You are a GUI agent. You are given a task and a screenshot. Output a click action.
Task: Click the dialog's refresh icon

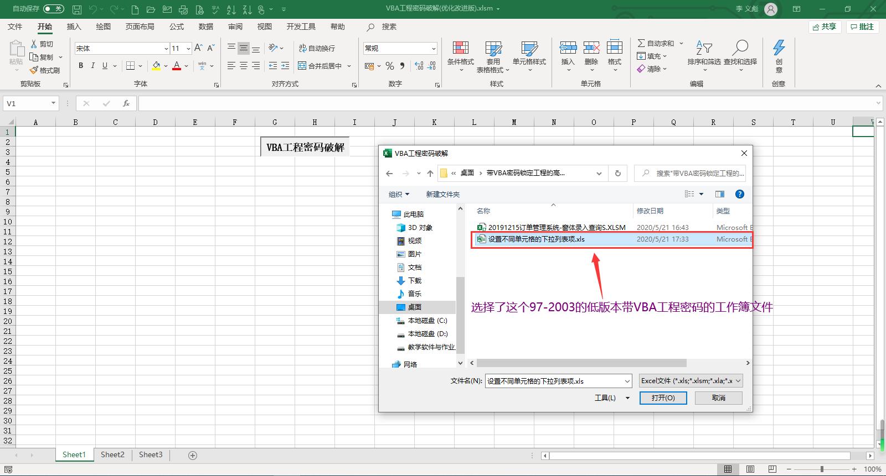pyautogui.click(x=618, y=173)
